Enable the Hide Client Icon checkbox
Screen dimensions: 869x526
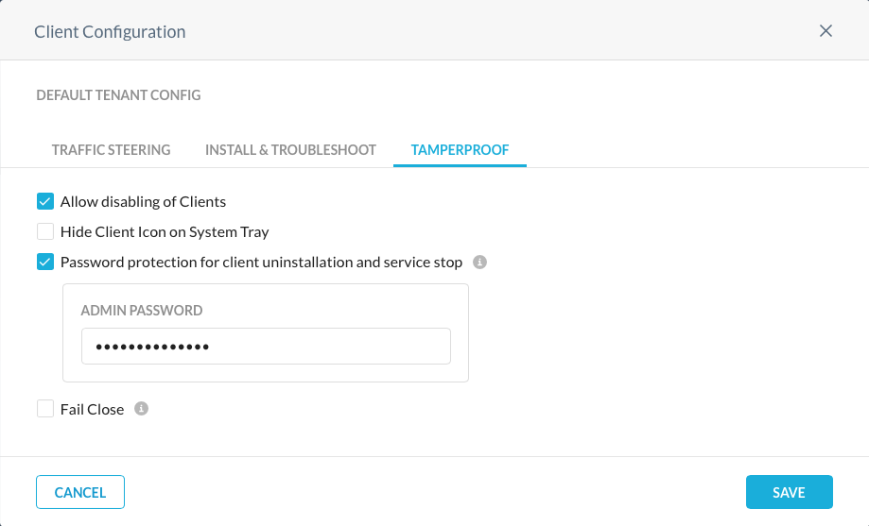[x=45, y=231]
